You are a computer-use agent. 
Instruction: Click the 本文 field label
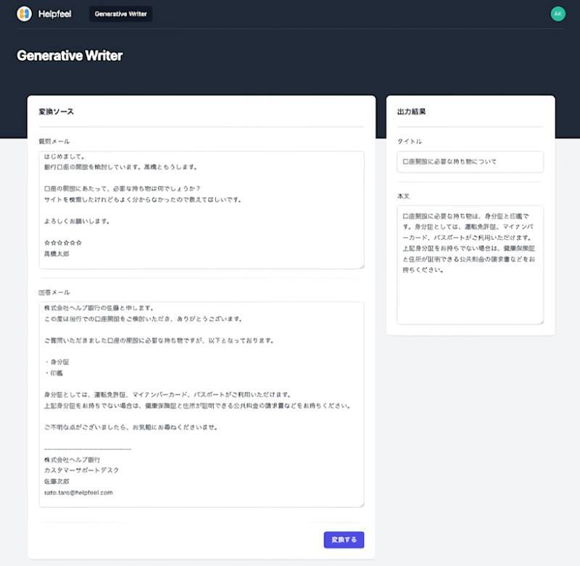[405, 196]
